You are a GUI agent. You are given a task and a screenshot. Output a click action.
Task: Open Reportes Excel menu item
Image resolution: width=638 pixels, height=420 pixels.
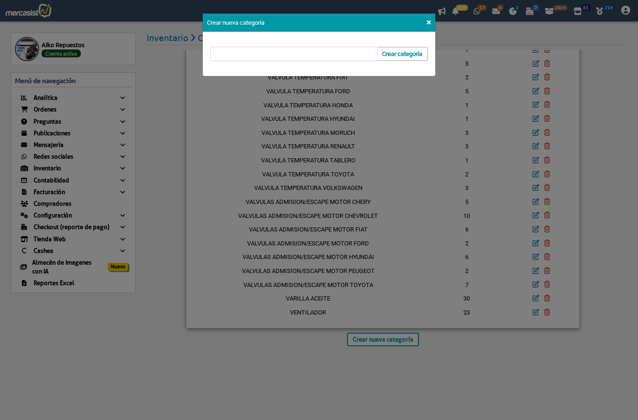pyautogui.click(x=54, y=283)
